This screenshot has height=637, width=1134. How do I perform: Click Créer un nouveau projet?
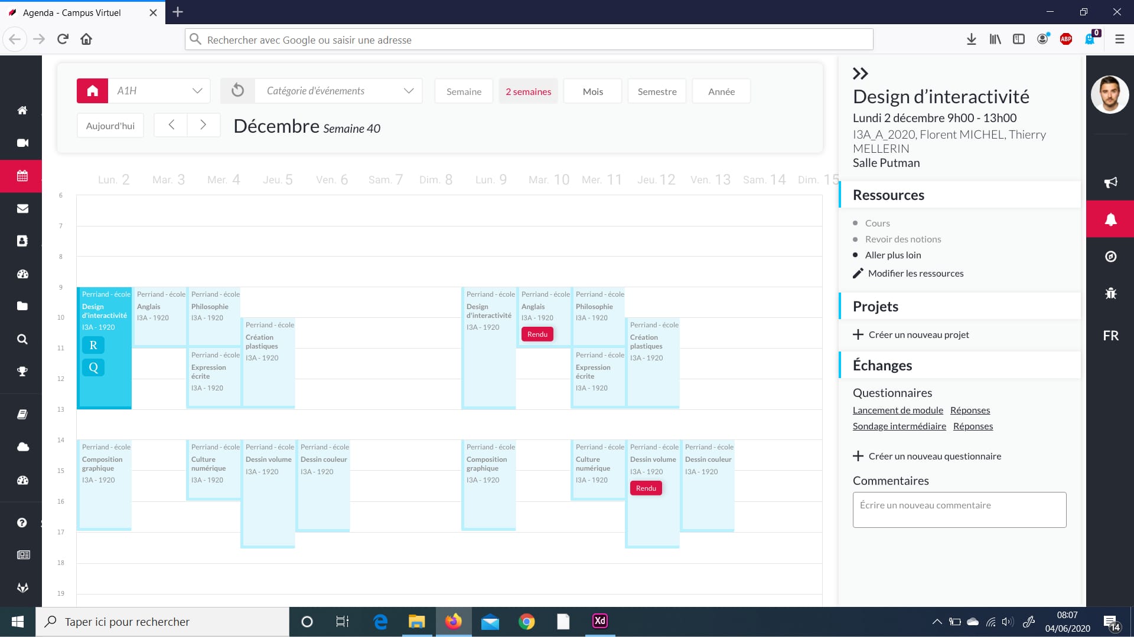pos(918,335)
